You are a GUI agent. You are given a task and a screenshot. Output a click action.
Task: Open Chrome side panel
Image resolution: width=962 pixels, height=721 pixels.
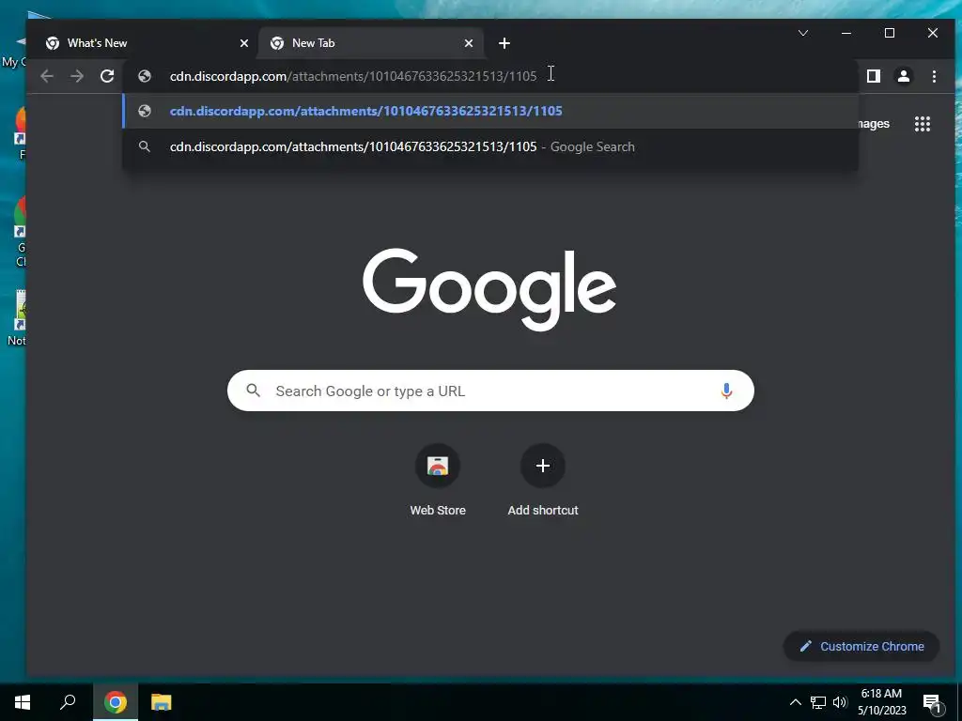pyautogui.click(x=873, y=76)
